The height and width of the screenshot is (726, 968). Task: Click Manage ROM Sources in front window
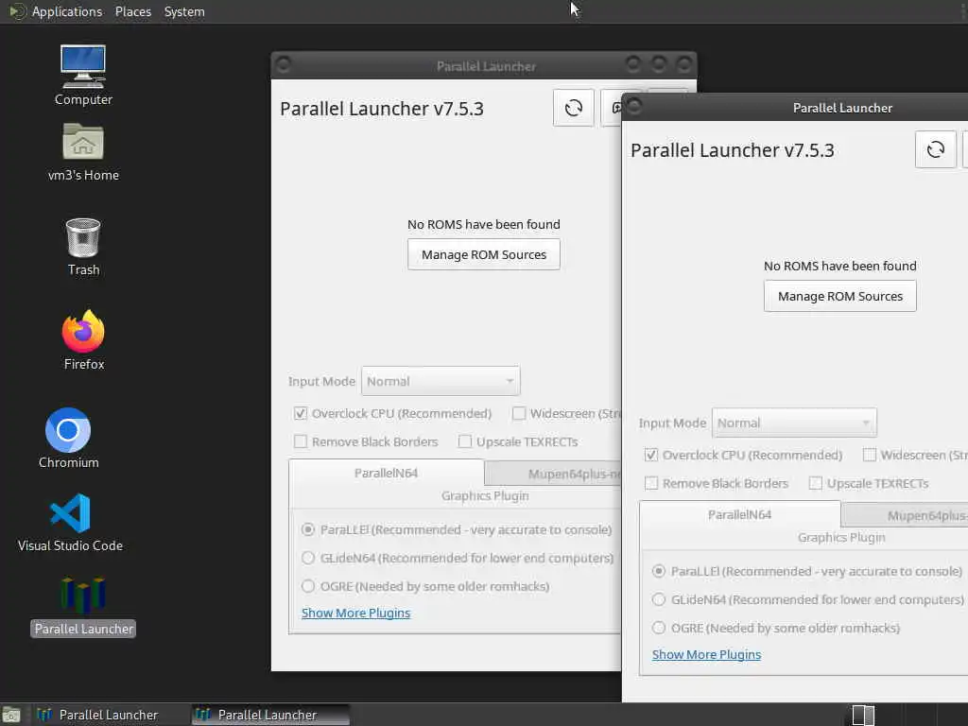(x=840, y=296)
